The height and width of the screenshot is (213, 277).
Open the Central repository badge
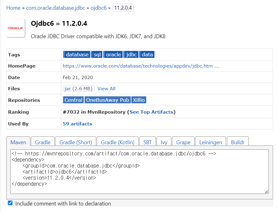[73, 100]
